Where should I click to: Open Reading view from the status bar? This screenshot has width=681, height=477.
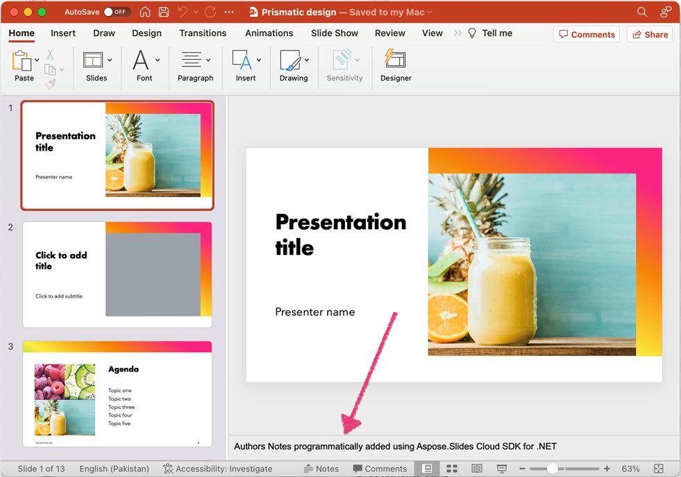(477, 469)
